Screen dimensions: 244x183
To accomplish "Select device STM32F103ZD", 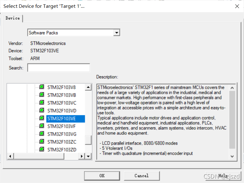I will (x=62, y=150).
